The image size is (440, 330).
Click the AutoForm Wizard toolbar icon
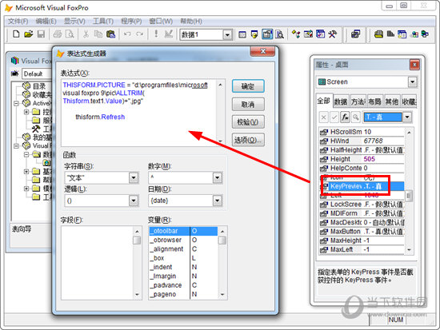pos(355,34)
